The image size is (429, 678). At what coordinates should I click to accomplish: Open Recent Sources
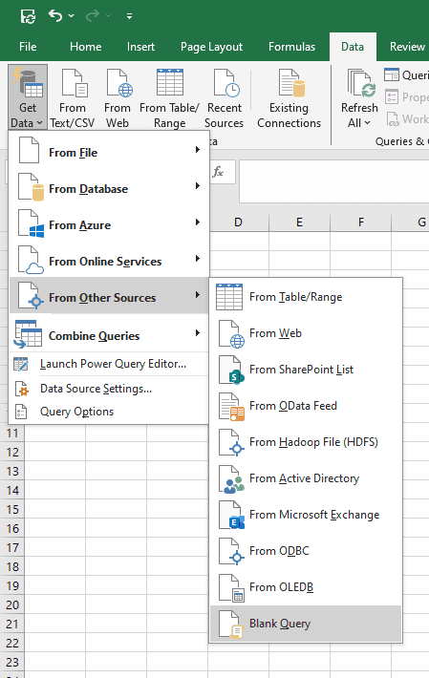pyautogui.click(x=224, y=98)
